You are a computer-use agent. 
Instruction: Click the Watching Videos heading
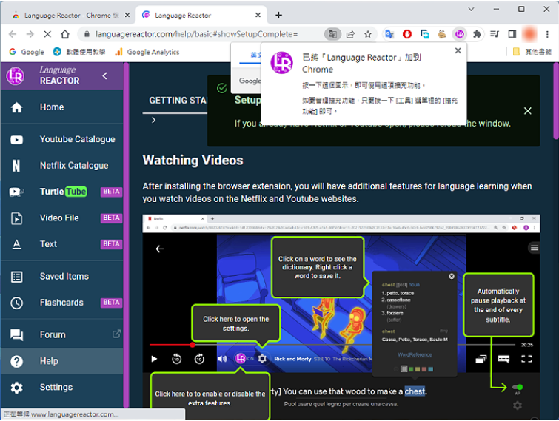[193, 161]
